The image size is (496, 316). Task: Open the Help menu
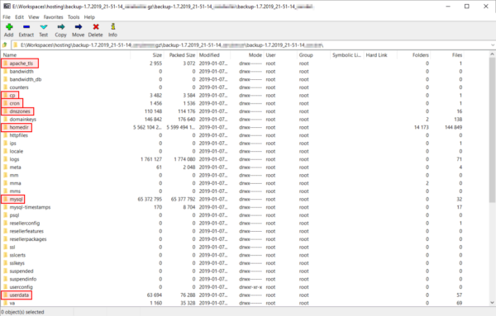point(89,17)
